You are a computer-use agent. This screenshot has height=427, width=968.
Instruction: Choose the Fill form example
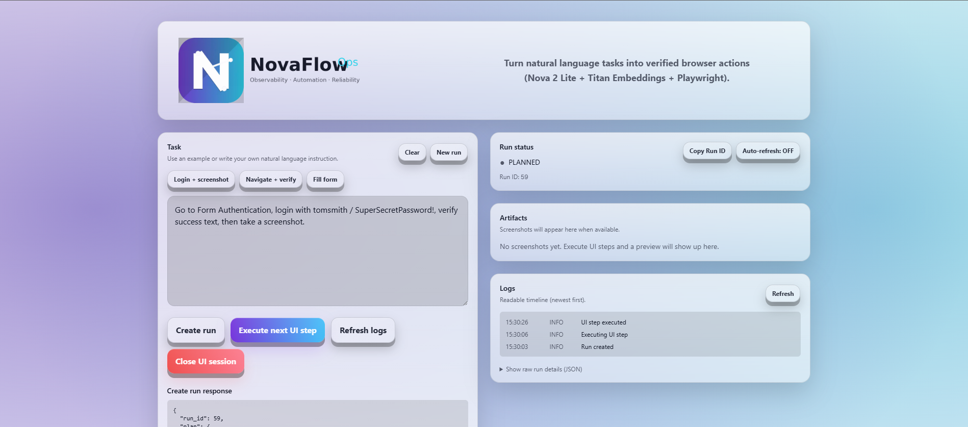[325, 180]
